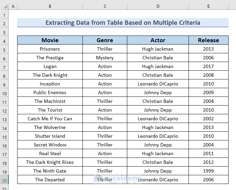Select the Genre header cell
Viewport: 236px width, 190px height.
[105, 40]
